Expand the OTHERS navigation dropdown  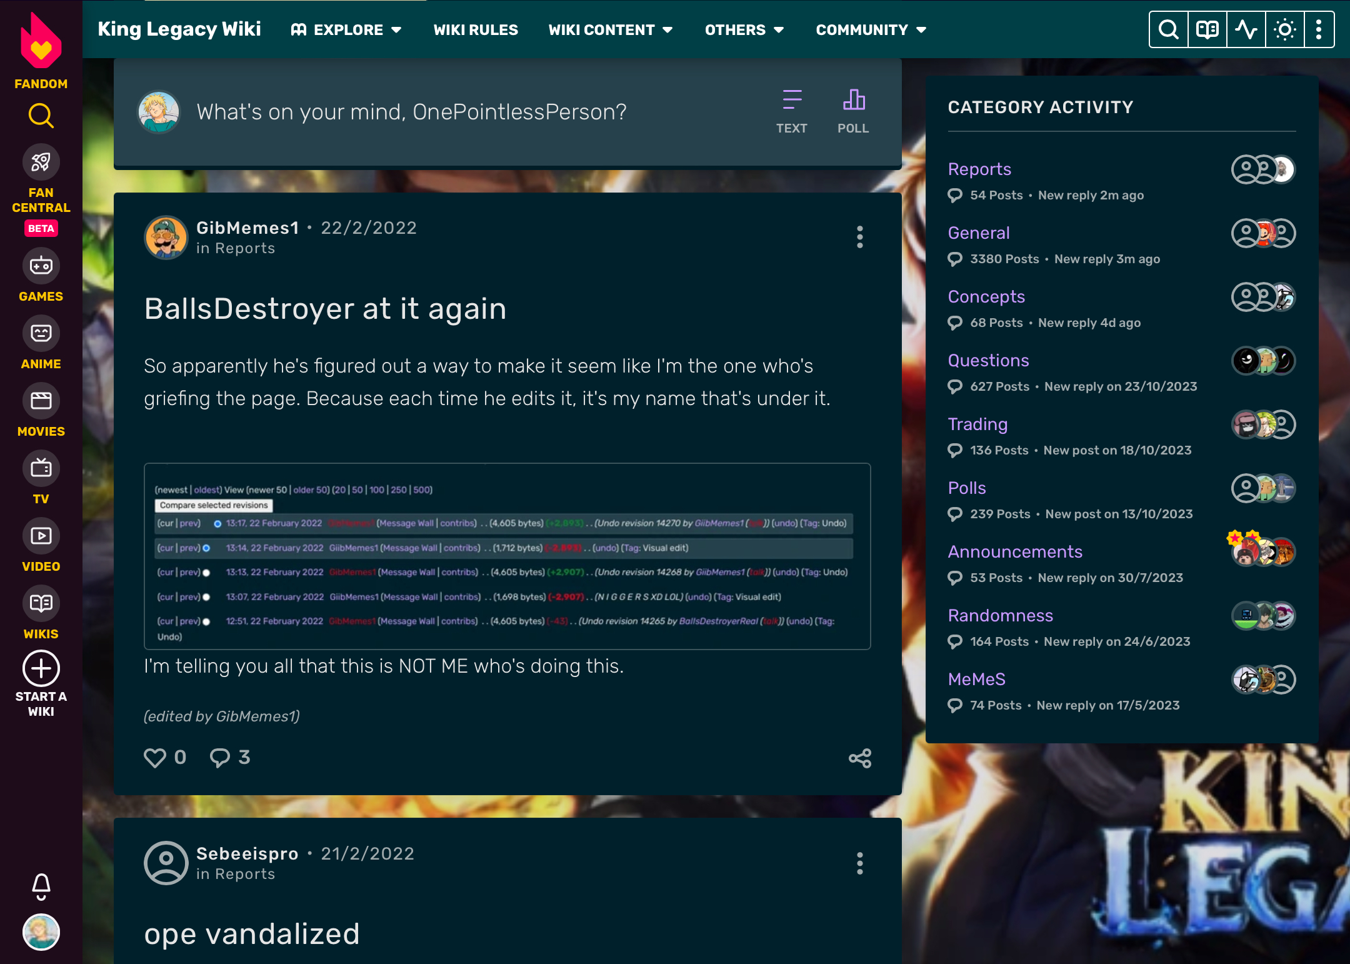coord(746,30)
